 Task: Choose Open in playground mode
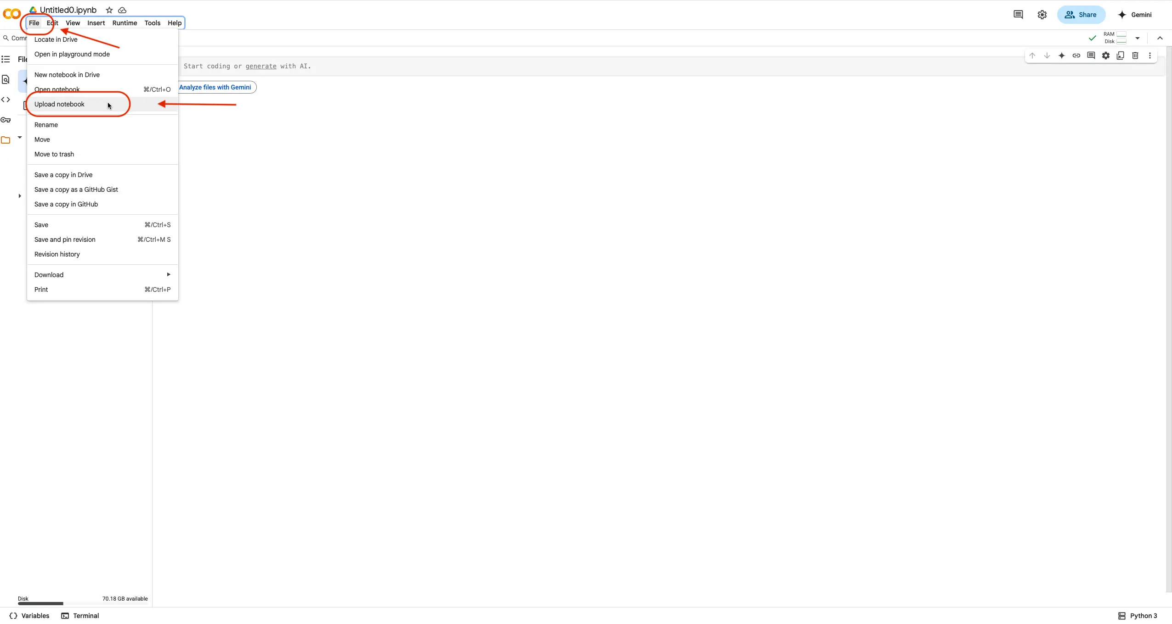coord(102,54)
